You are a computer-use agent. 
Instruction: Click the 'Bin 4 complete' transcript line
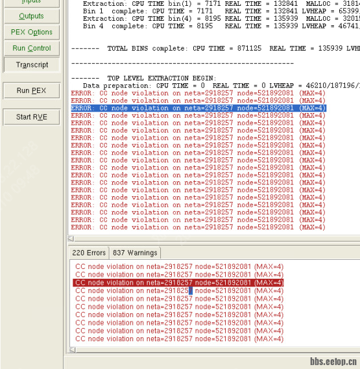pyautogui.click(x=221, y=26)
